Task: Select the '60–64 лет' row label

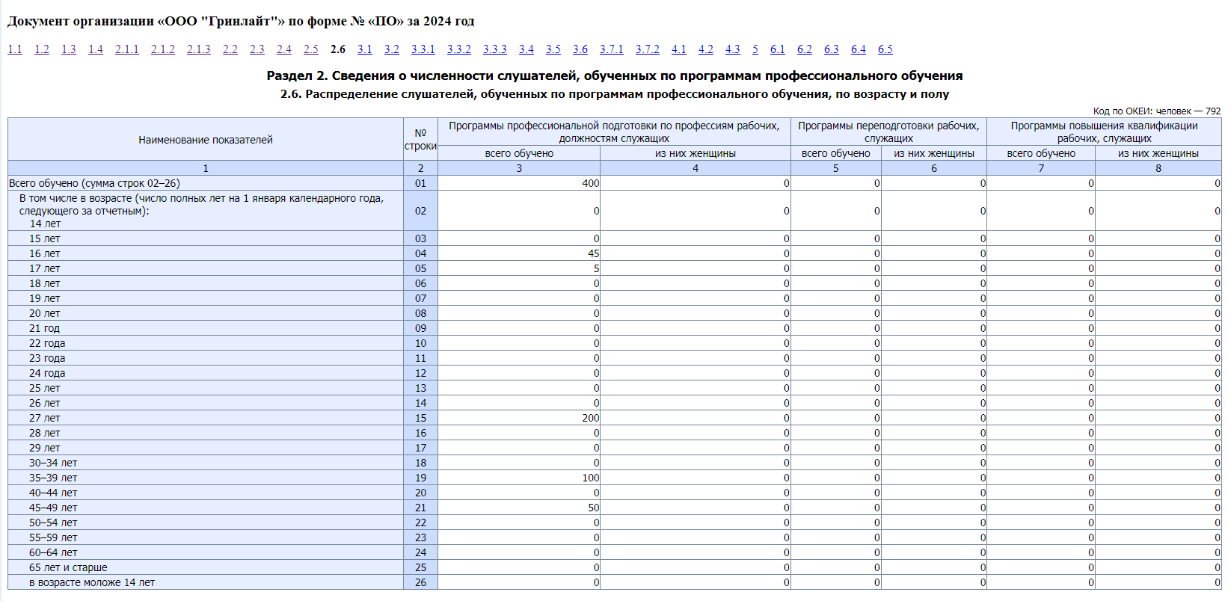Action: (53, 552)
